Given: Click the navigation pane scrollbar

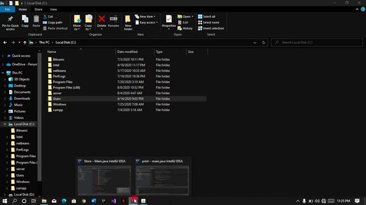Looking at the screenshot, I should coord(39,117).
